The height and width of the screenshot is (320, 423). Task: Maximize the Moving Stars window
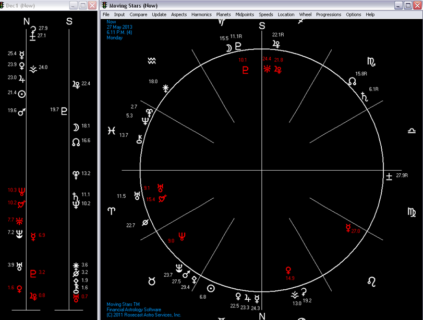click(408, 5)
